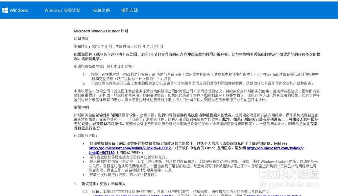Click the 协议范围；更改；未成年人 section heading
The width and height of the screenshot is (338, 196).
(103, 184)
